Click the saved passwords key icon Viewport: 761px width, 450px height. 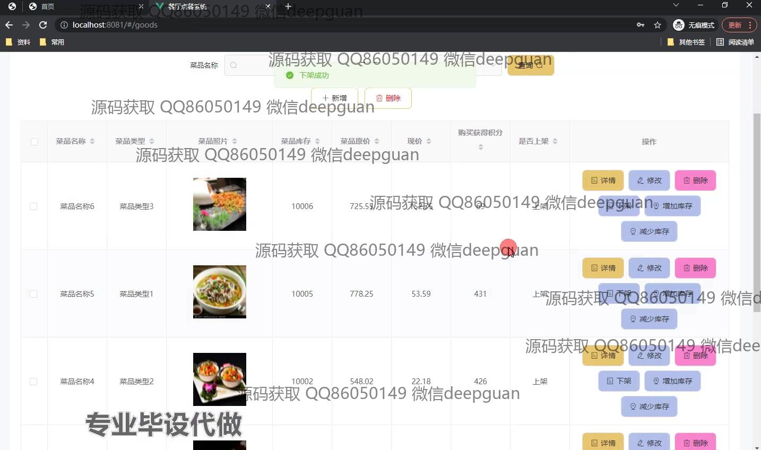641,25
